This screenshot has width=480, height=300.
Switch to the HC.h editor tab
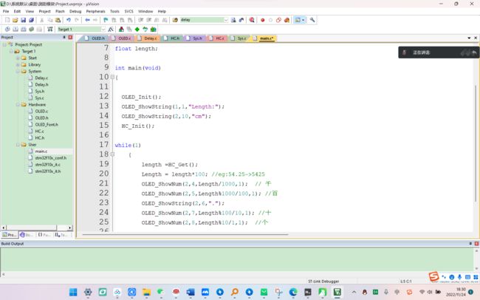coord(172,38)
